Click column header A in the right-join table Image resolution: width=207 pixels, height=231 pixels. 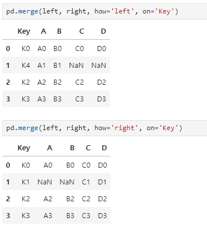click(49, 148)
